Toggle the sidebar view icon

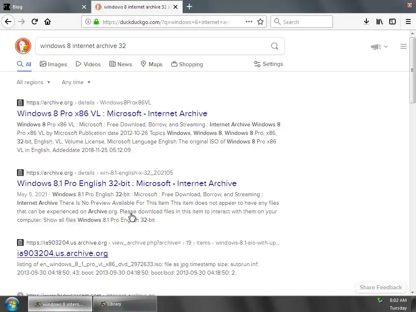click(392, 22)
